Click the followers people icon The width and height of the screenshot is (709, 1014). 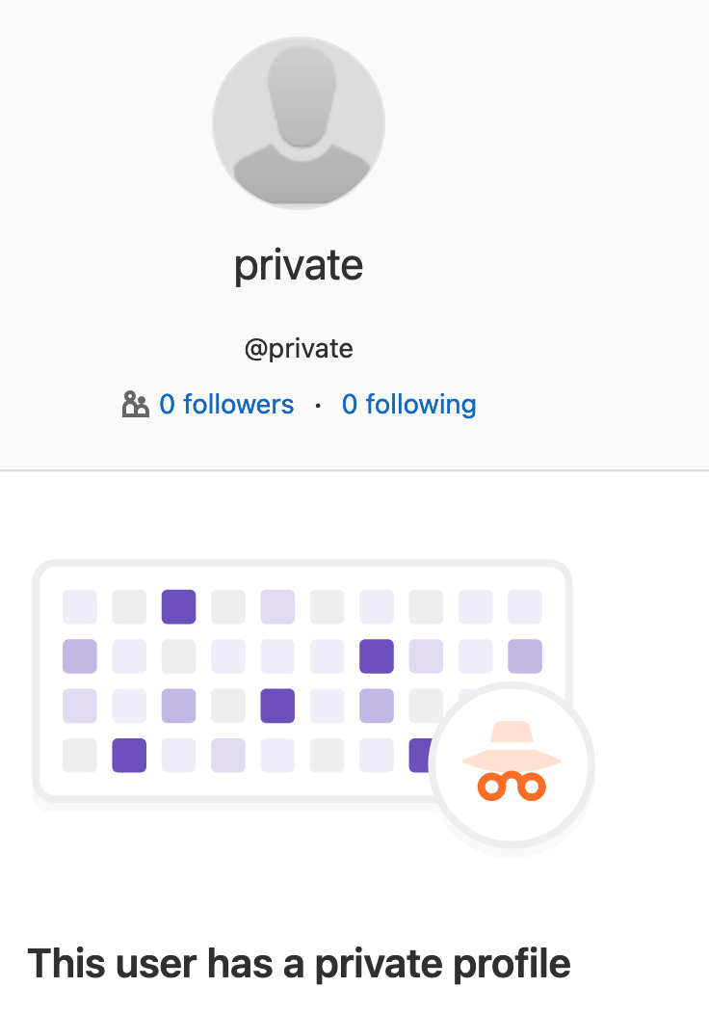(136, 404)
